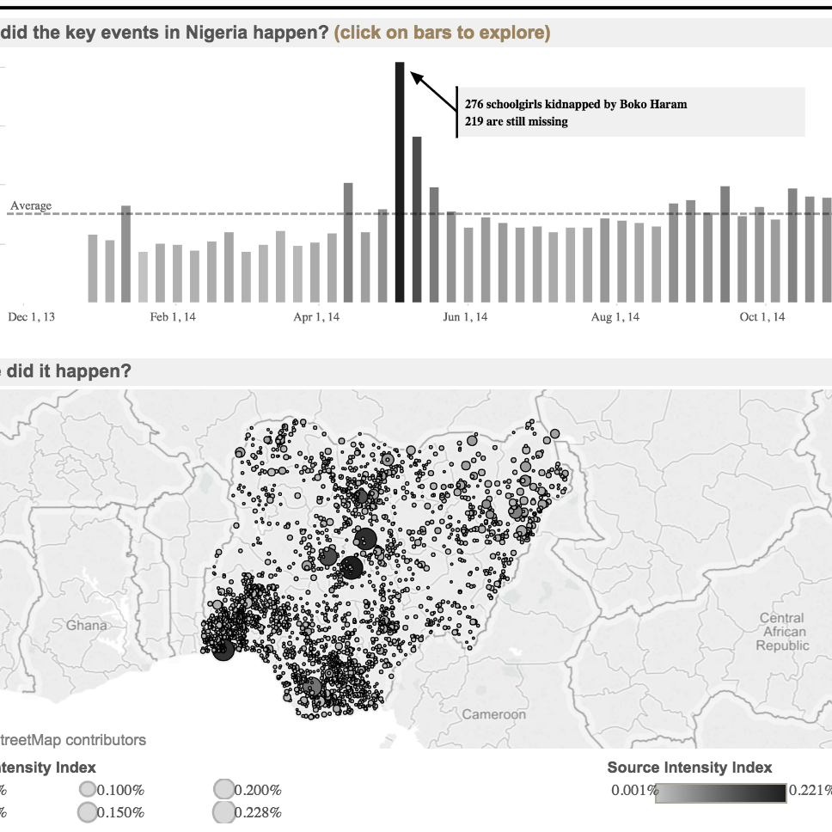Click the Average reference line label

[31, 206]
